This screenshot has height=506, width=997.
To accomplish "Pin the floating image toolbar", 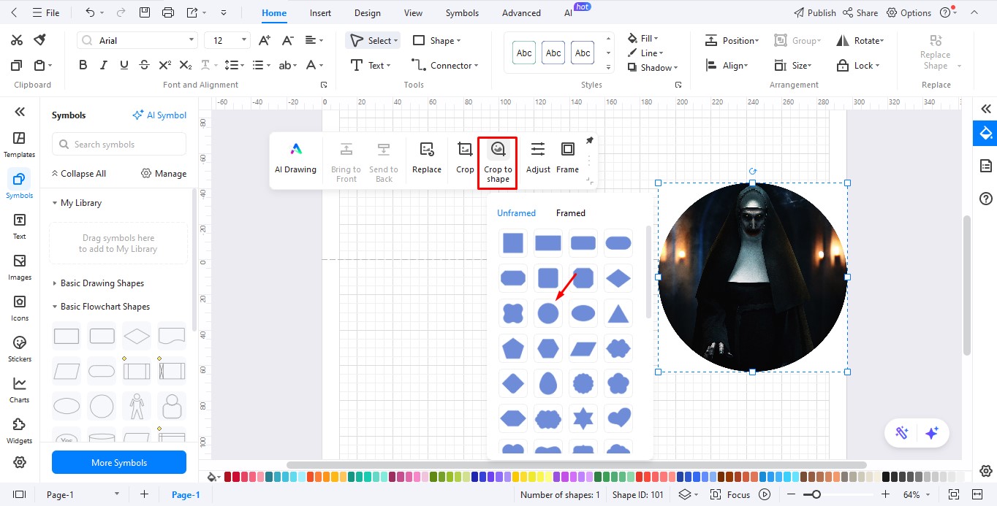I will 589,140.
